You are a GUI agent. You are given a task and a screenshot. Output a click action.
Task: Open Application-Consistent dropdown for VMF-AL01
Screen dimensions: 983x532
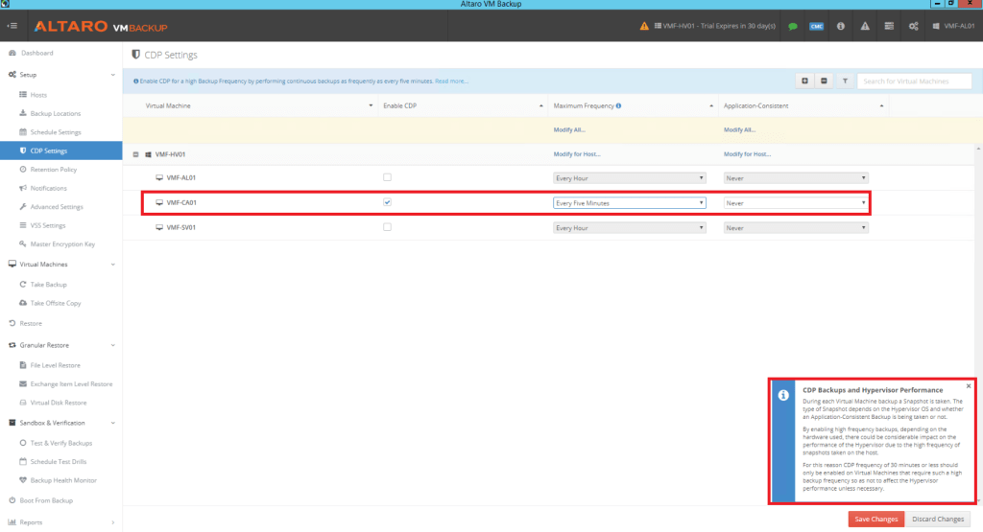click(796, 178)
